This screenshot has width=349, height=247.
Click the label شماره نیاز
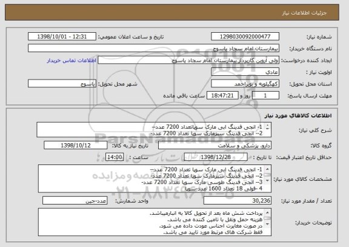coord(319,37)
